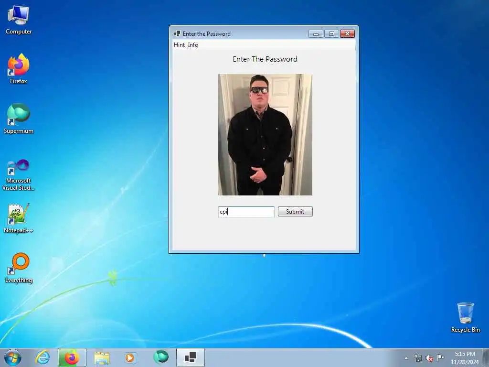Select the Notepad++ desktop shortcut
The width and height of the screenshot is (489, 367).
(x=19, y=218)
